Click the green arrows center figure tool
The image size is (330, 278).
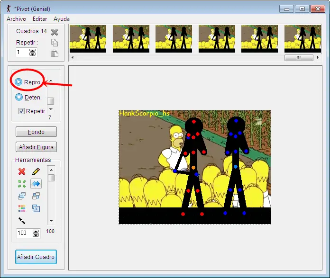(x=22, y=184)
